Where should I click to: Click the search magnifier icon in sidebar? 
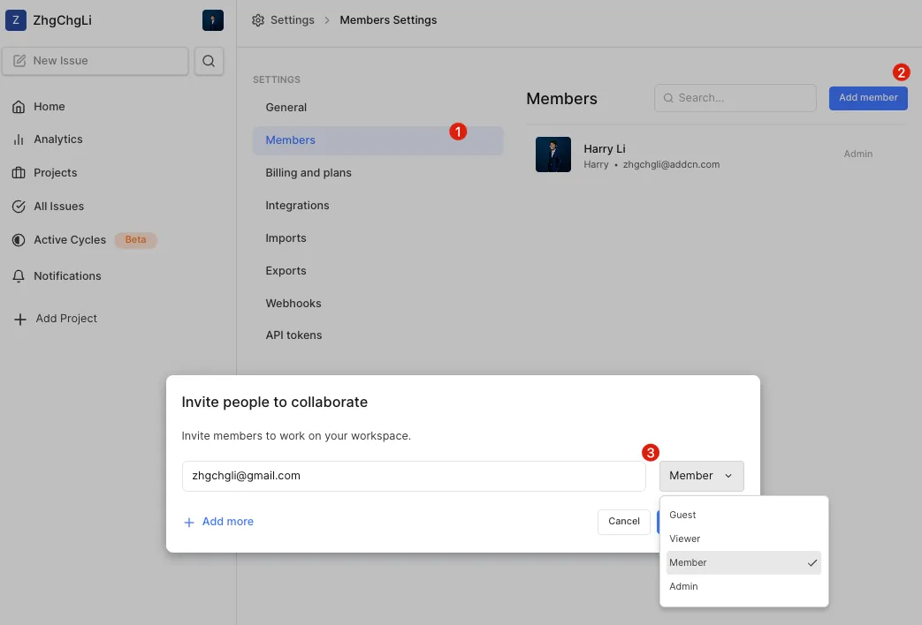tap(209, 61)
